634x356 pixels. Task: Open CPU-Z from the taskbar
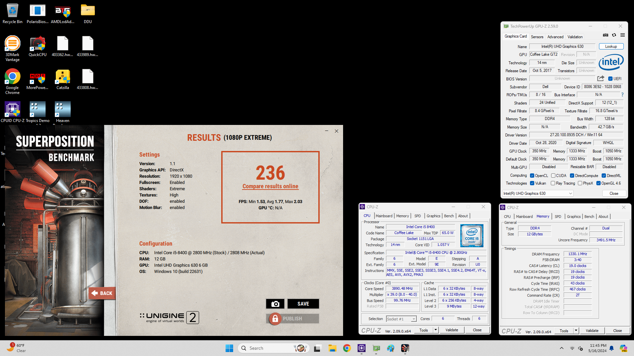coord(362,348)
